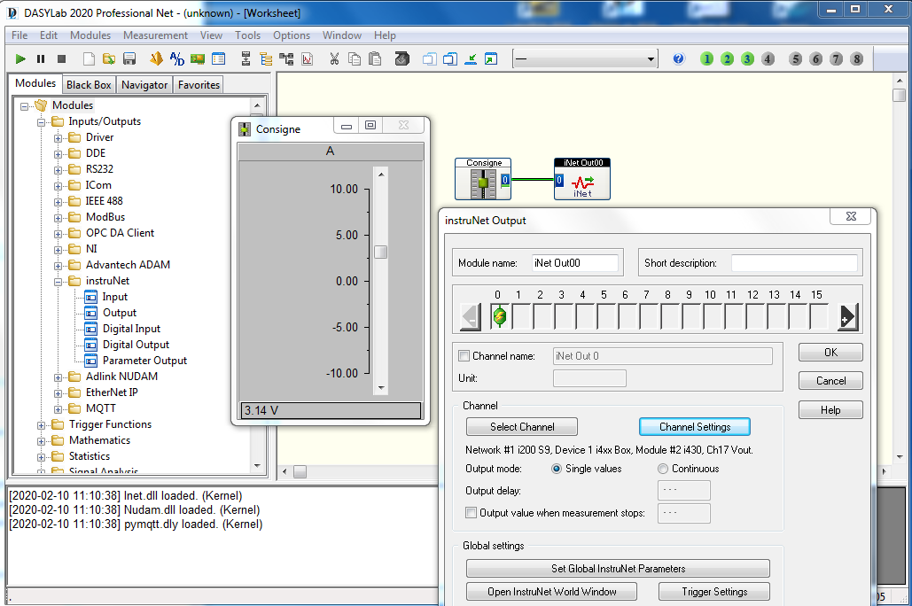Start measurement with the green play button
The image size is (912, 606).
(20, 58)
